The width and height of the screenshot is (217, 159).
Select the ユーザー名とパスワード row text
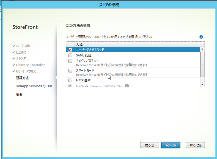90,50
